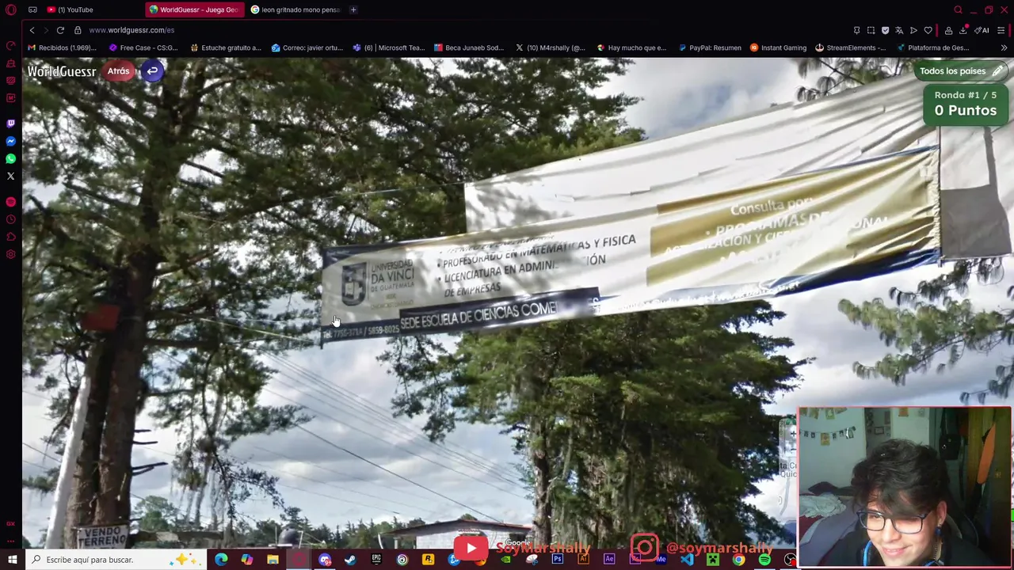Open the M4rshally X bookmark
The width and height of the screenshot is (1014, 570).
pyautogui.click(x=551, y=47)
